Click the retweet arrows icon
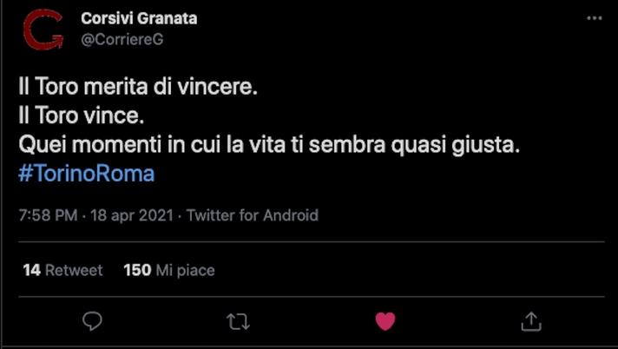The height and width of the screenshot is (349, 618). (x=238, y=321)
